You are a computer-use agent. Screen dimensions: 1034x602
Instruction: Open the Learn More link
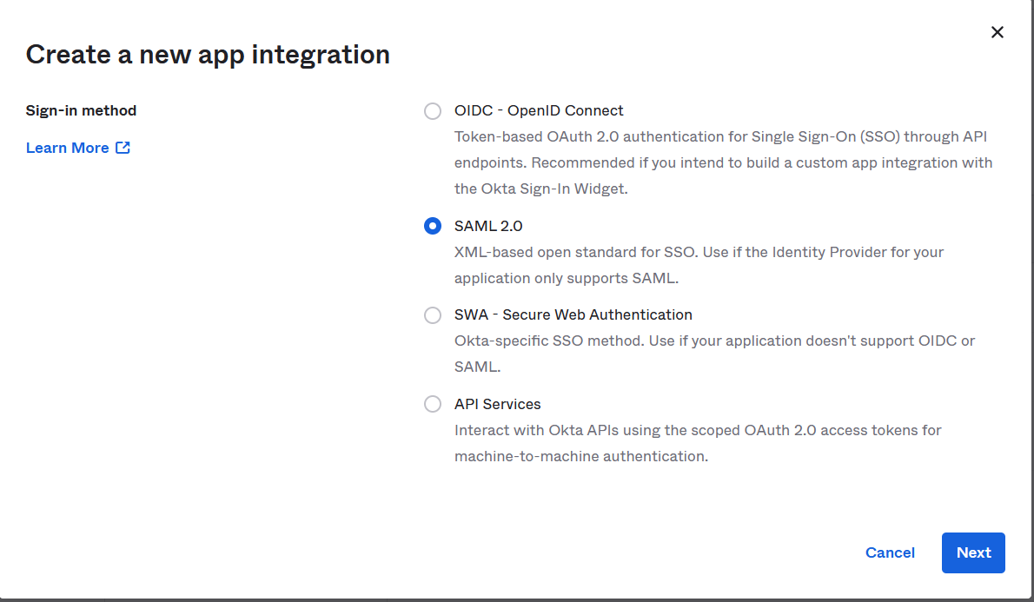click(68, 148)
